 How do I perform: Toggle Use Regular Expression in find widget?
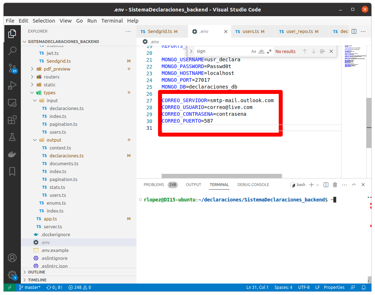269,51
